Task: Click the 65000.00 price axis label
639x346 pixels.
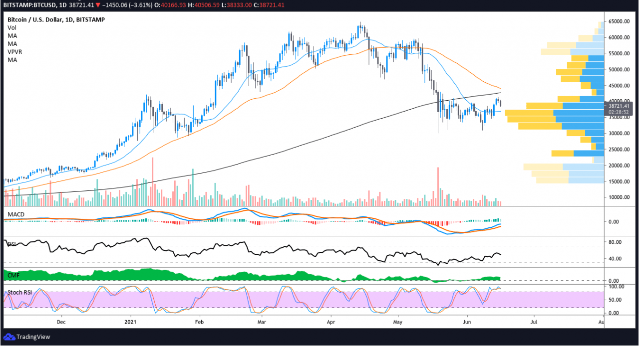Action: point(619,21)
